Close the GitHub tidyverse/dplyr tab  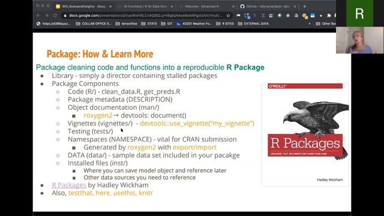295,7
